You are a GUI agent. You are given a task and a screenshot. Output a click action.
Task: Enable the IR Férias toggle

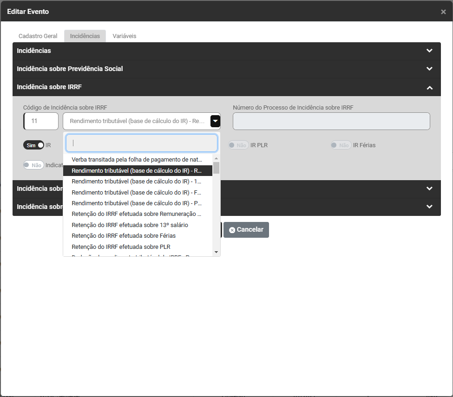point(341,145)
